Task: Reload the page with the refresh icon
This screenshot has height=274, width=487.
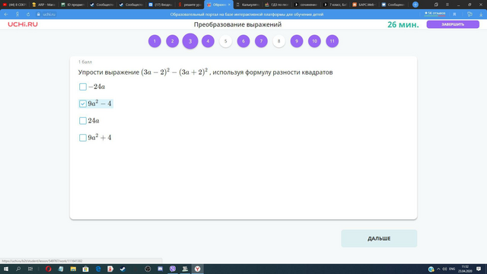Action: [28, 14]
